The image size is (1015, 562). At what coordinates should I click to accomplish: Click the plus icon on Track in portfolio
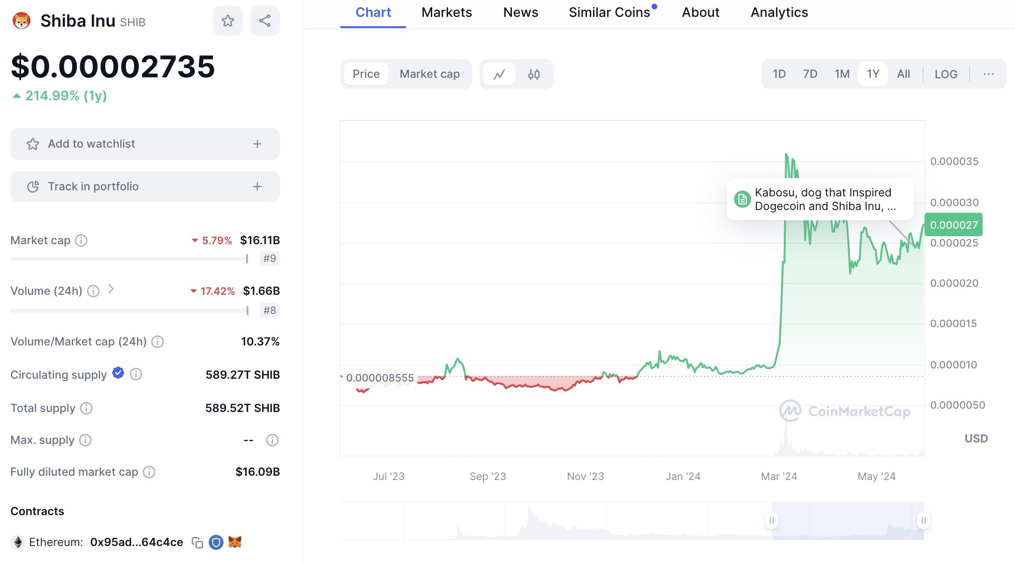[257, 187]
